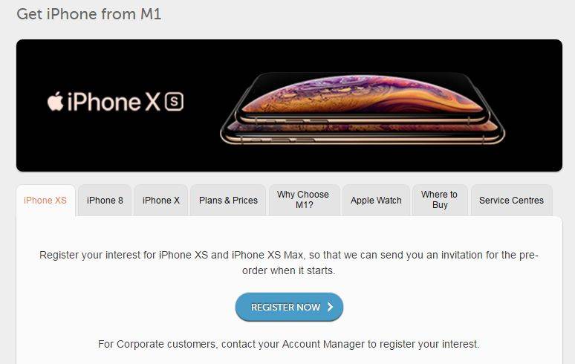575x364 pixels.
Task: Click the Corporate customers notice text
Action: [289, 344]
